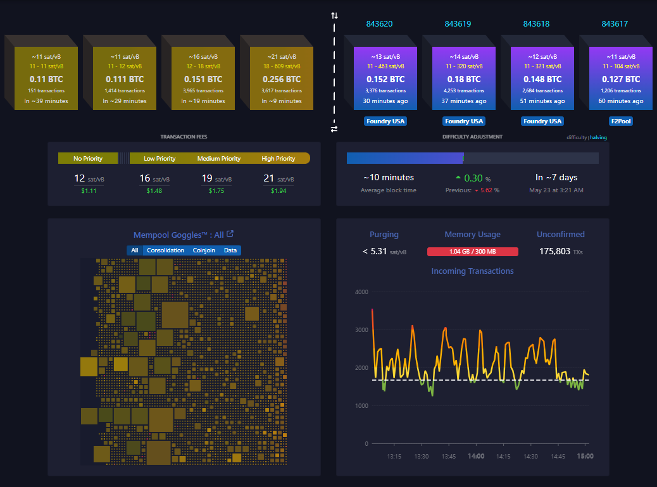Enable the Consolidation filter
This screenshot has width=657, height=487.
click(x=165, y=250)
